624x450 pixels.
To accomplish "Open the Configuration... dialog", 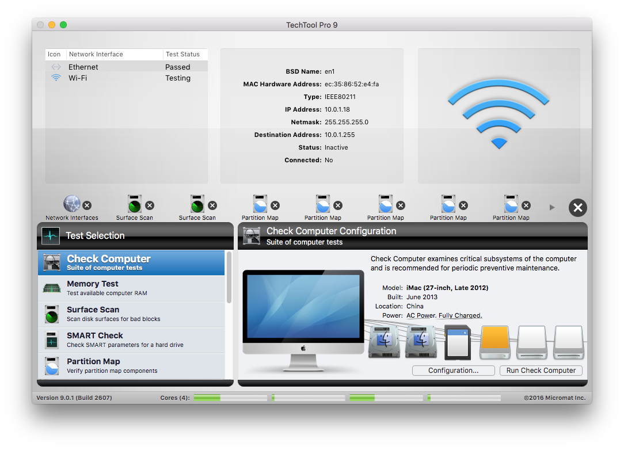I will click(453, 371).
